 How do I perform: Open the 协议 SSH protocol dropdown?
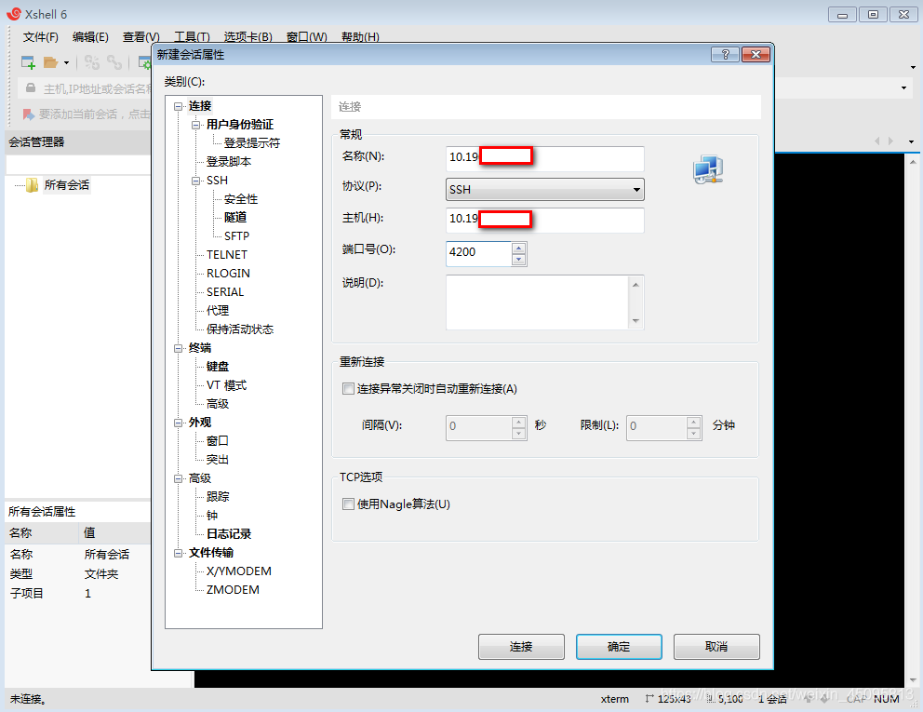point(545,190)
